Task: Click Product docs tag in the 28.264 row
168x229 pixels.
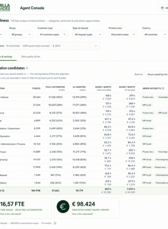Action: 148,97
